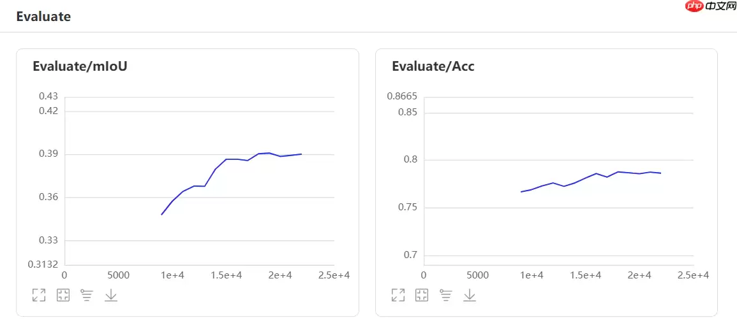The width and height of the screenshot is (737, 325).
Task: Click the 0.3132 minimum label on mIoU axis
Action: click(x=45, y=264)
